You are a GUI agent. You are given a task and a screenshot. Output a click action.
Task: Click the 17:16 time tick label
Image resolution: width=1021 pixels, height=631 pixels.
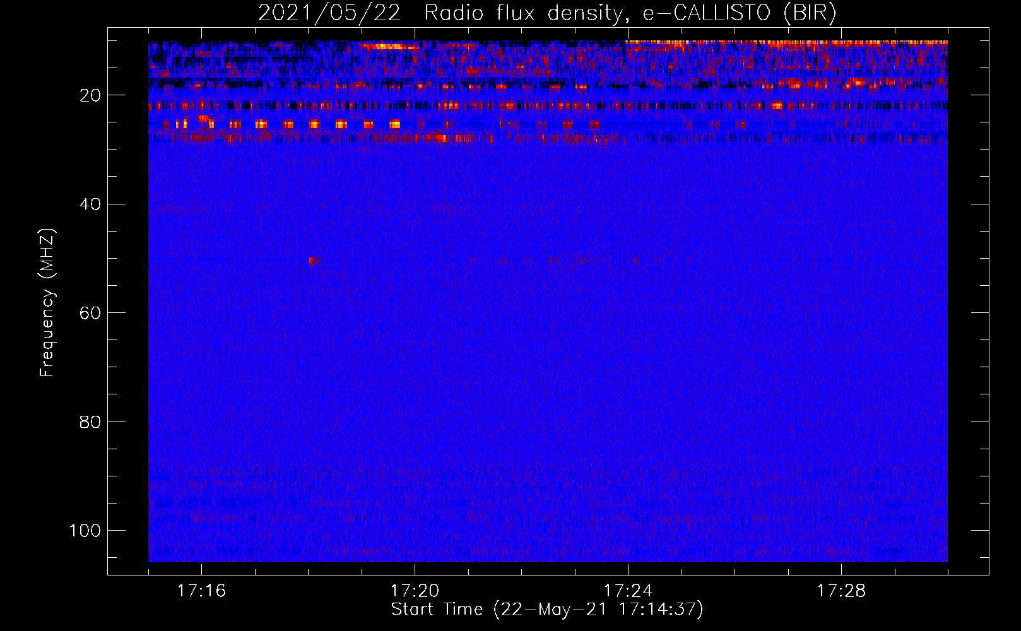point(201,591)
